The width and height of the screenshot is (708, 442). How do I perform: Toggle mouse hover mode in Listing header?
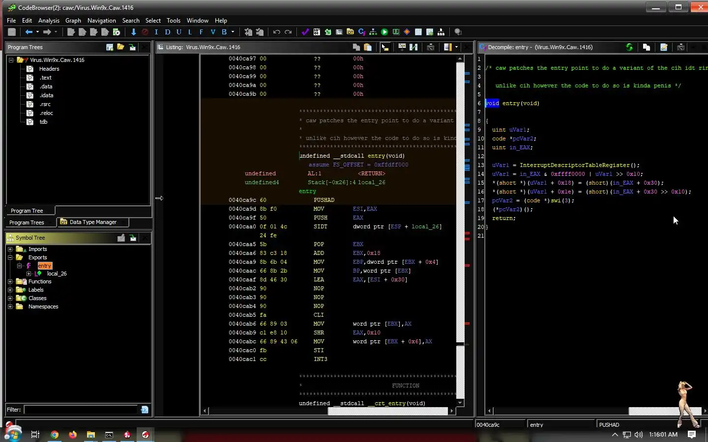tap(385, 47)
